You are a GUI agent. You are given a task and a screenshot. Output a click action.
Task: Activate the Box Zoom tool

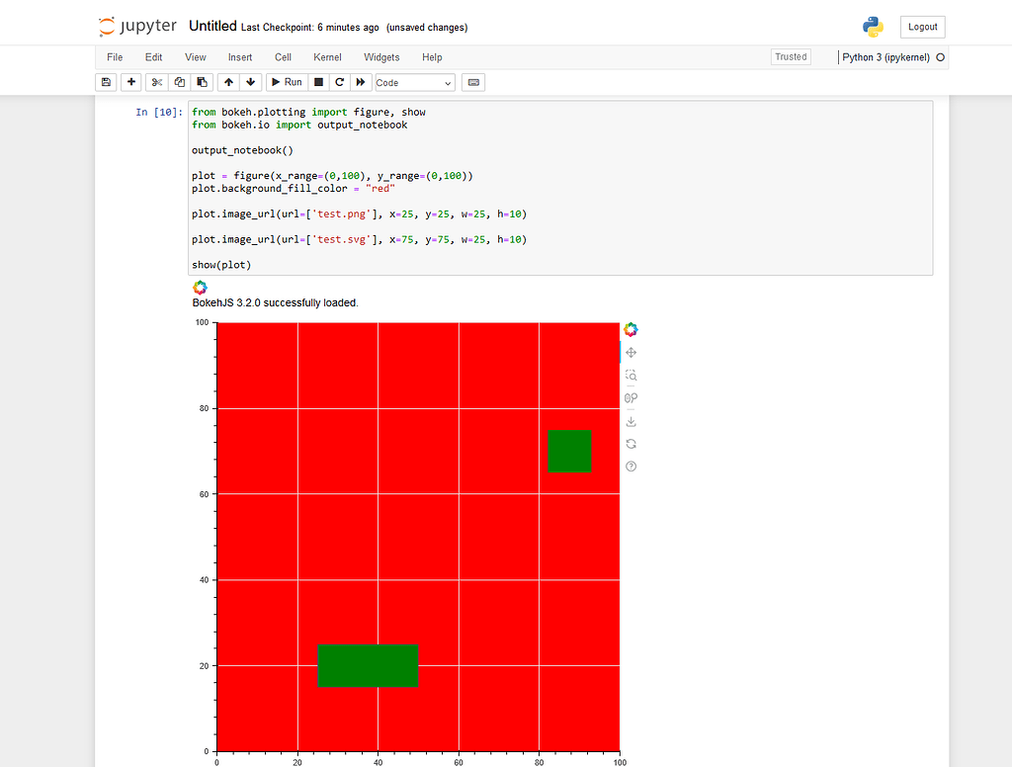pos(631,375)
